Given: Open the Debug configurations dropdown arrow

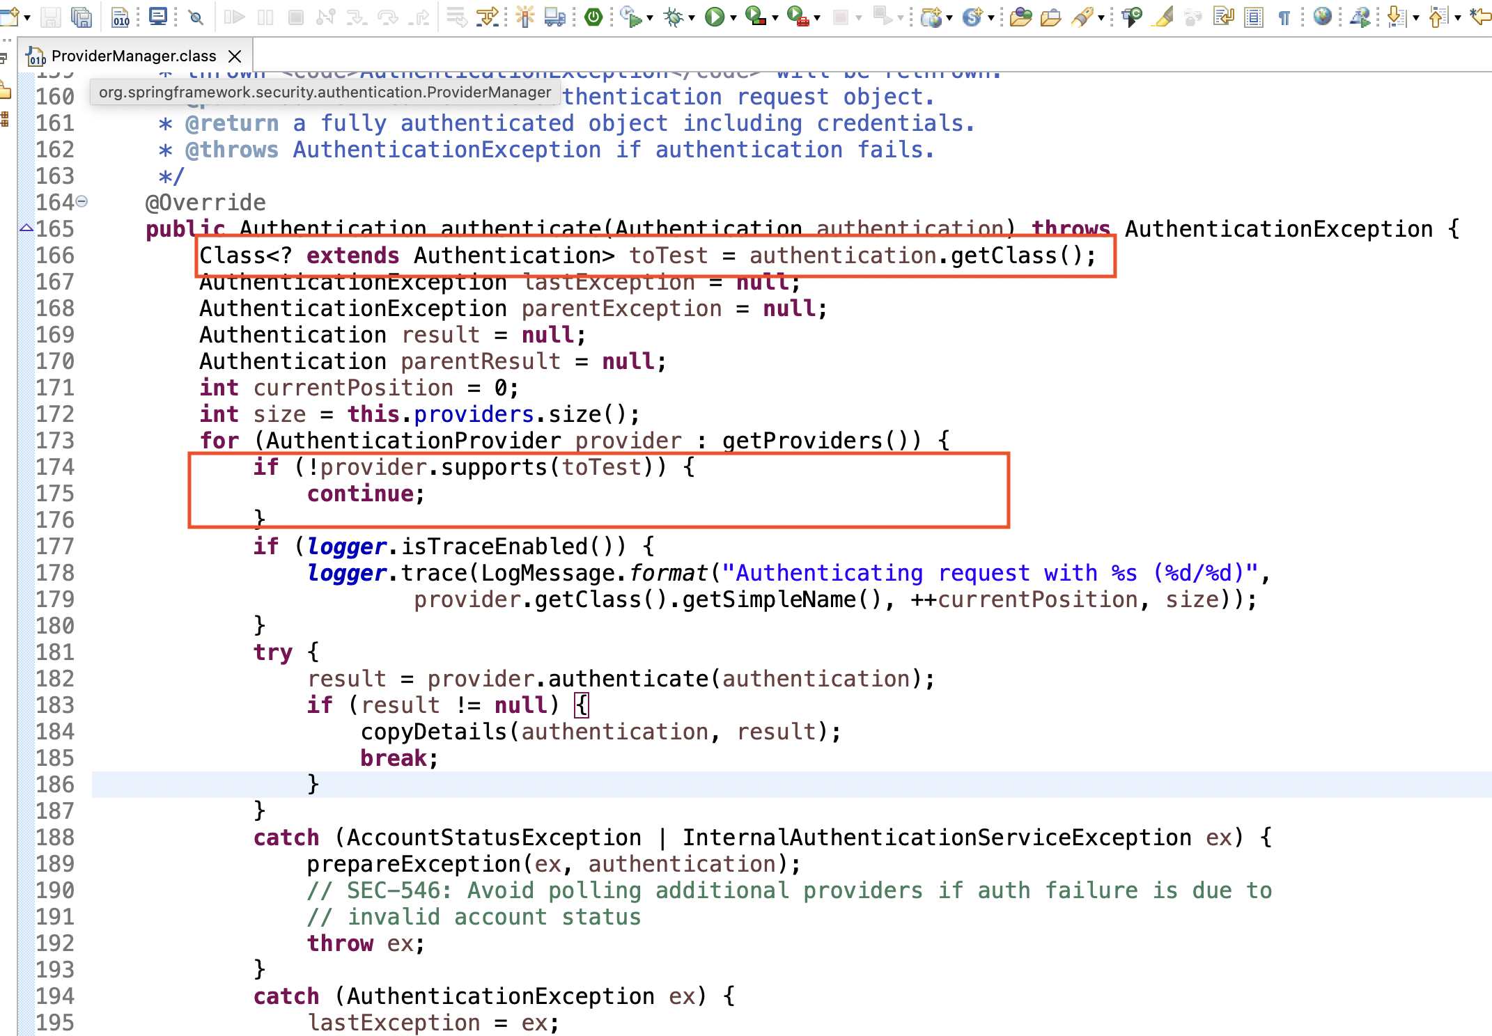Looking at the screenshot, I should coord(692,18).
